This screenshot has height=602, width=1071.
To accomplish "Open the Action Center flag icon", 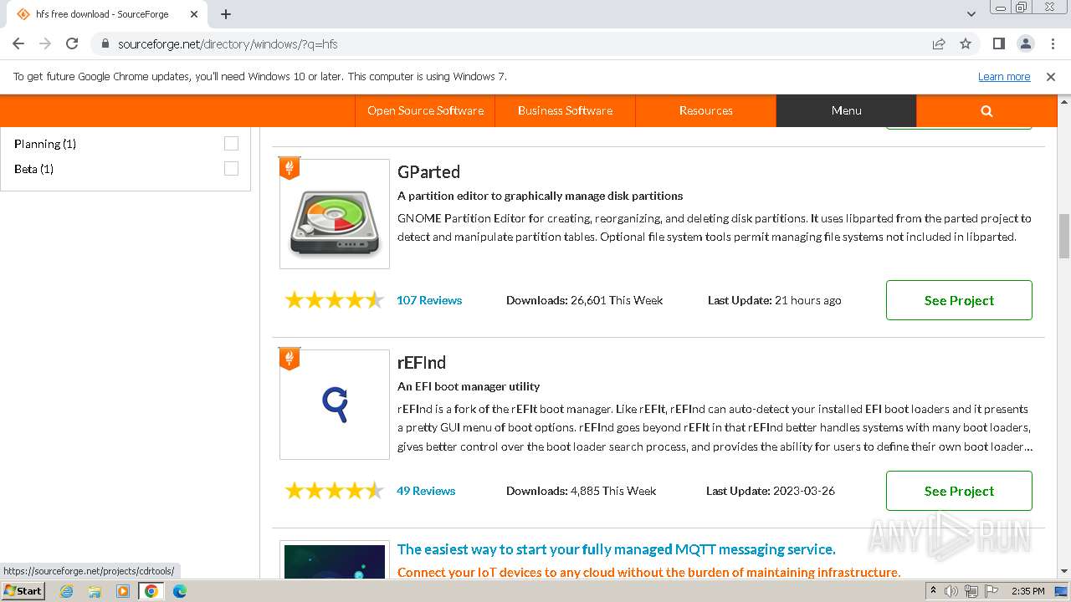I will 992,590.
